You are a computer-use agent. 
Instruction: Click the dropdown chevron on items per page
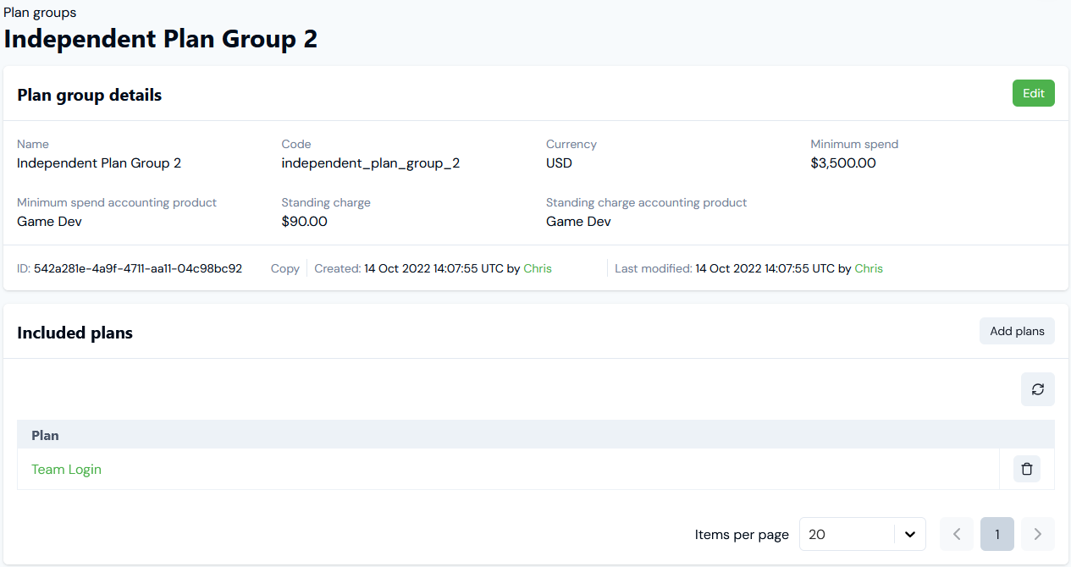[x=910, y=534]
